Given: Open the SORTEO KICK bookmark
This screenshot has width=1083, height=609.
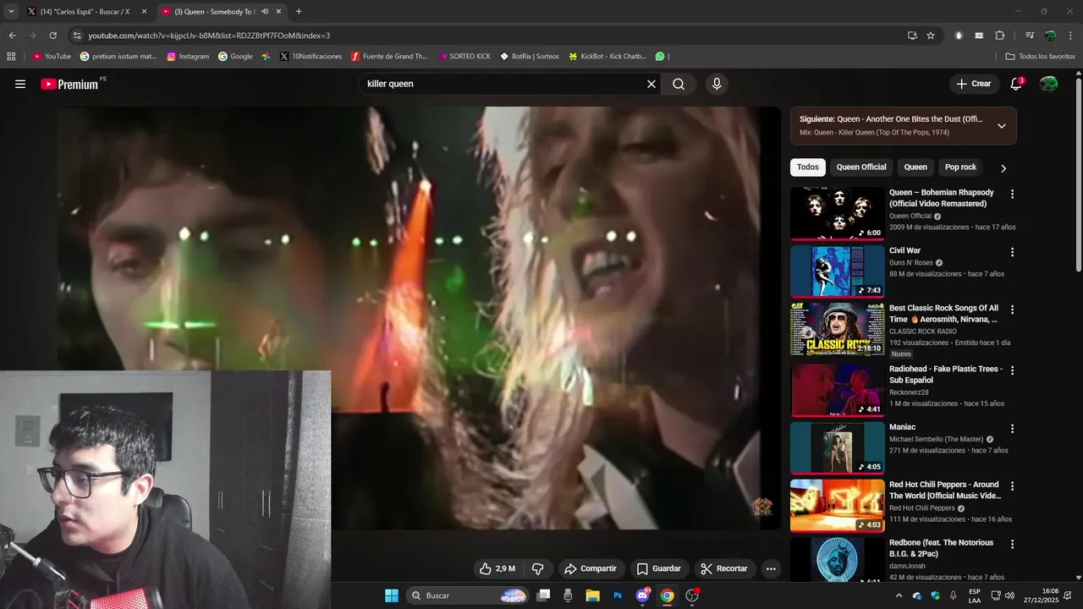Looking at the screenshot, I should (x=464, y=57).
